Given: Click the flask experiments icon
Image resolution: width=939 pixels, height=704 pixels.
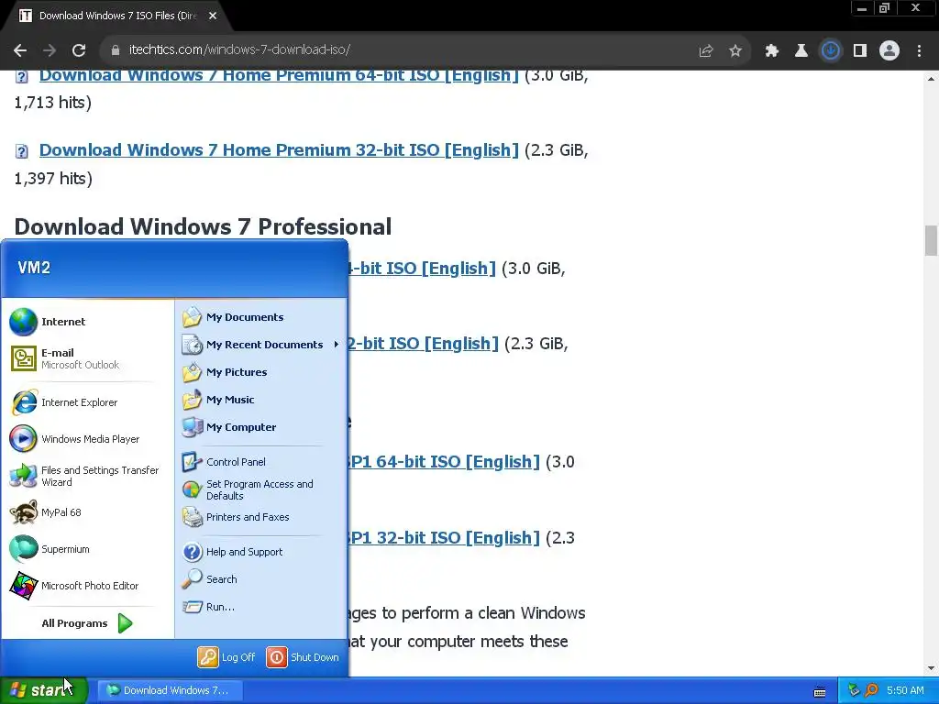Looking at the screenshot, I should coord(801,51).
